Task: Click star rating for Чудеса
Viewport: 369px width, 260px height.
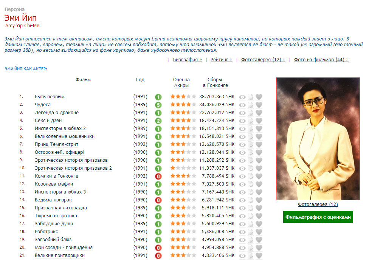Action: (x=183, y=104)
